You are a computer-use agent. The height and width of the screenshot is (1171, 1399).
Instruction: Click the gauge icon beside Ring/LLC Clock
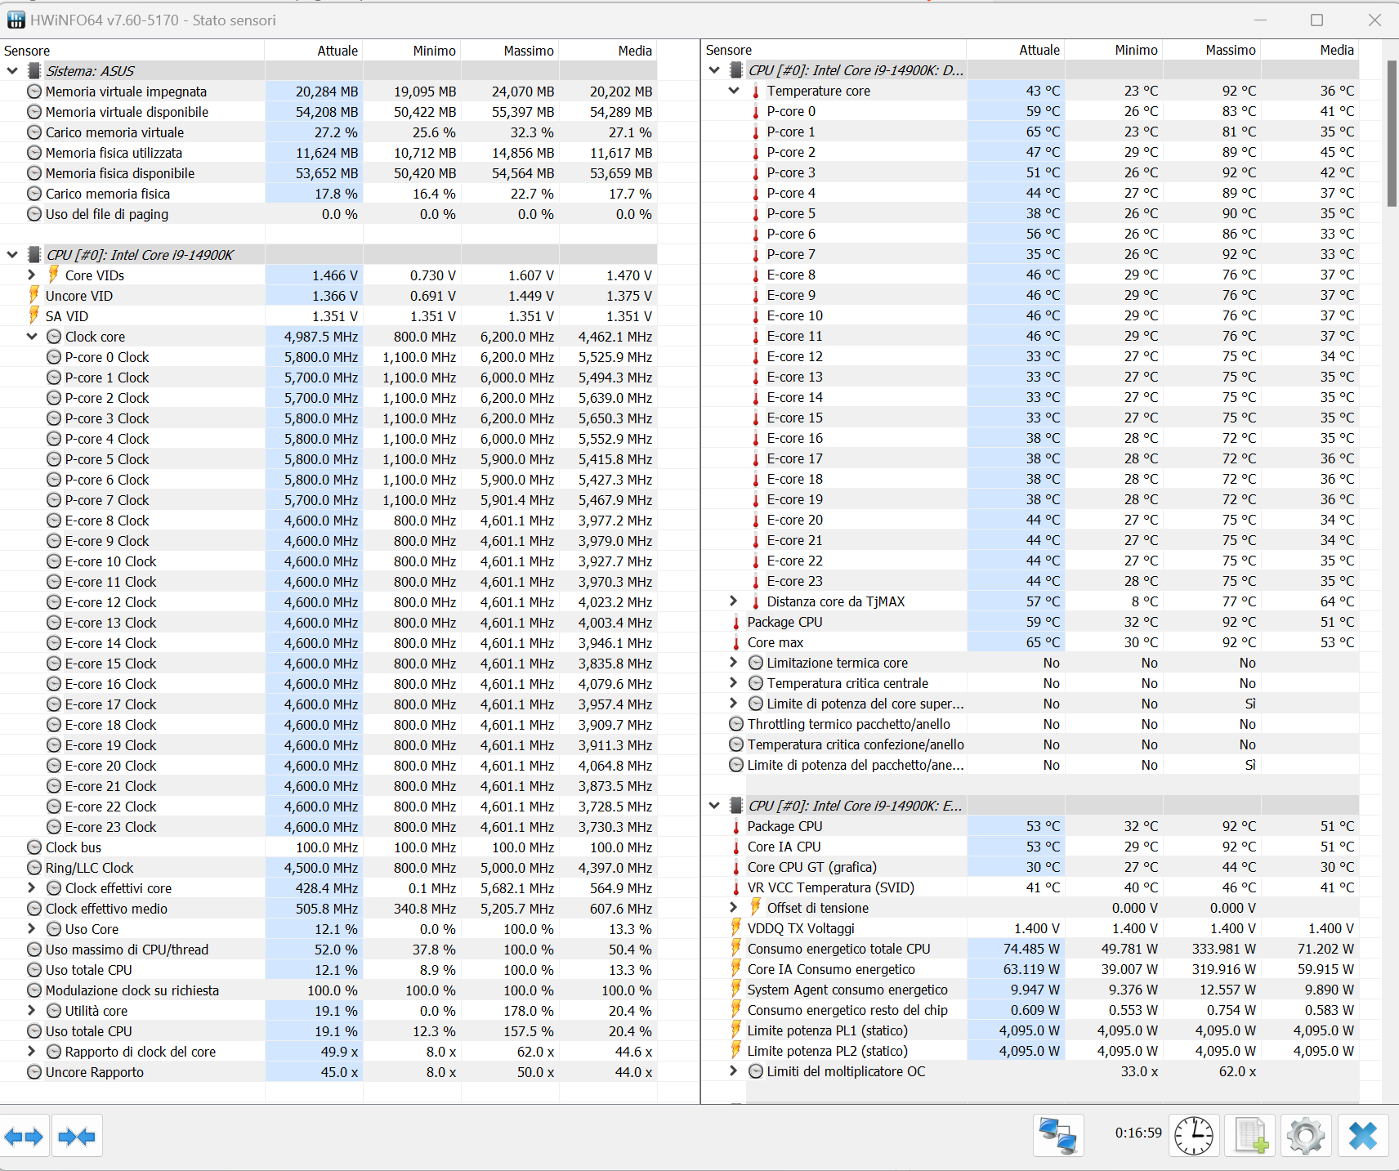[x=34, y=868]
